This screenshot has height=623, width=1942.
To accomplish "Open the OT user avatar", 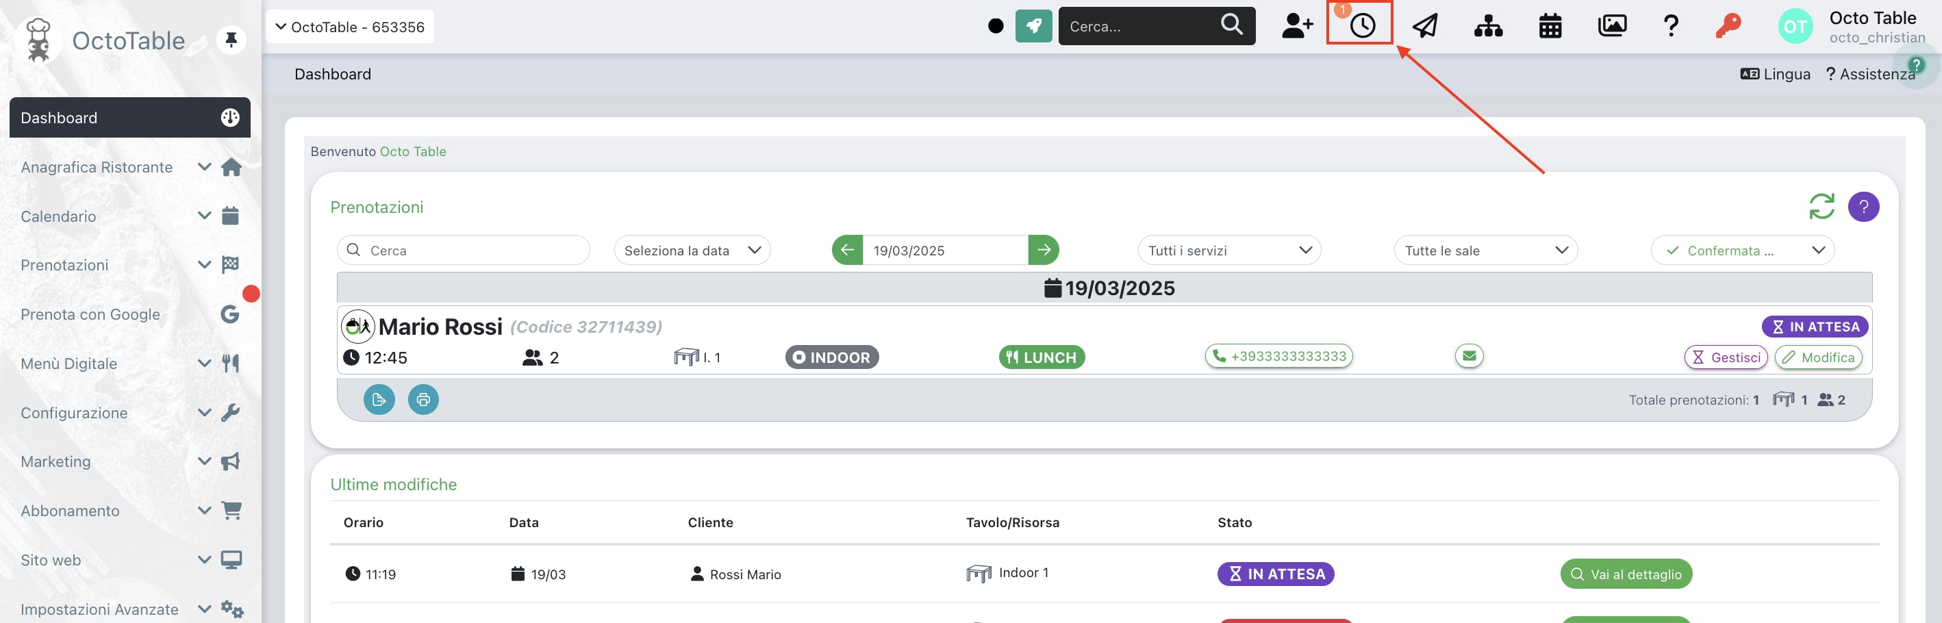I will coord(1795,27).
